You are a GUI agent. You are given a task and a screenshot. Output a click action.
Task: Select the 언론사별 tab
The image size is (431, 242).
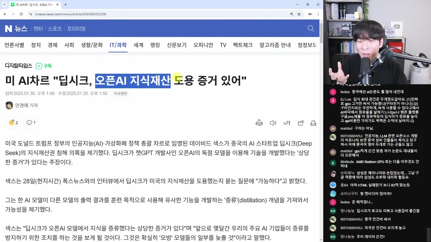[14, 45]
